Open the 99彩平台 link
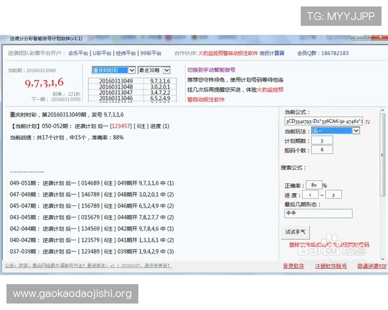388x310 pixels. pyautogui.click(x=151, y=53)
